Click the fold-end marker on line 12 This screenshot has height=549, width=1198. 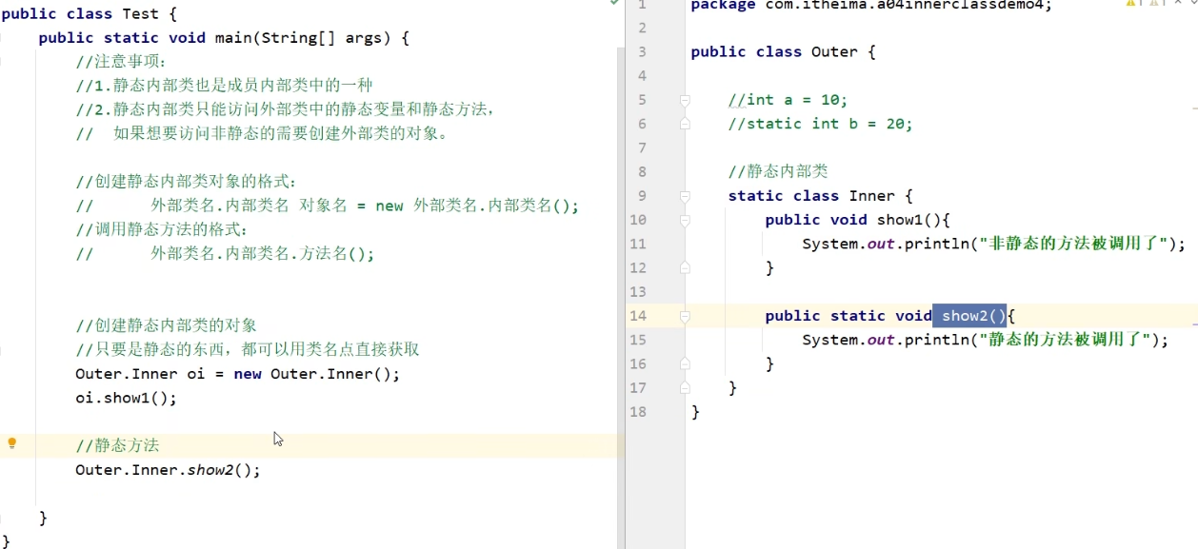click(685, 268)
